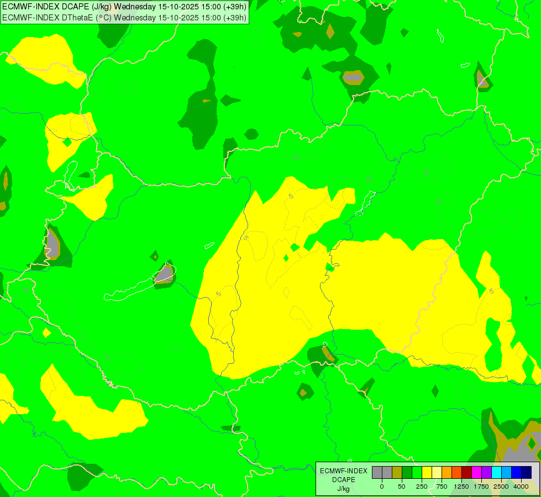Click the legend value 1750

point(481,487)
